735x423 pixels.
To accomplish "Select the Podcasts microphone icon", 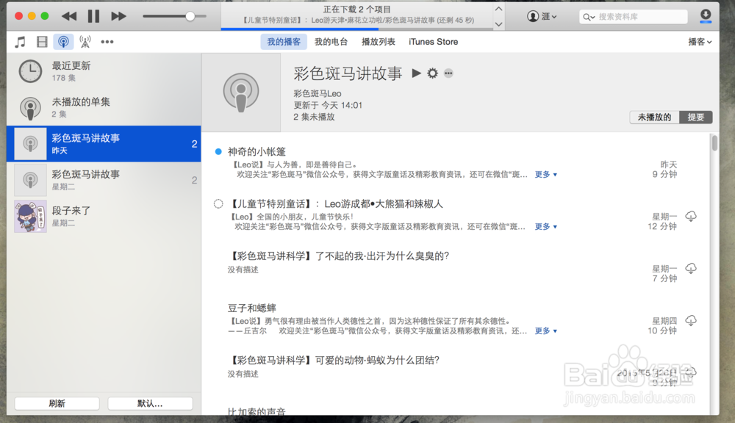I will coord(63,42).
